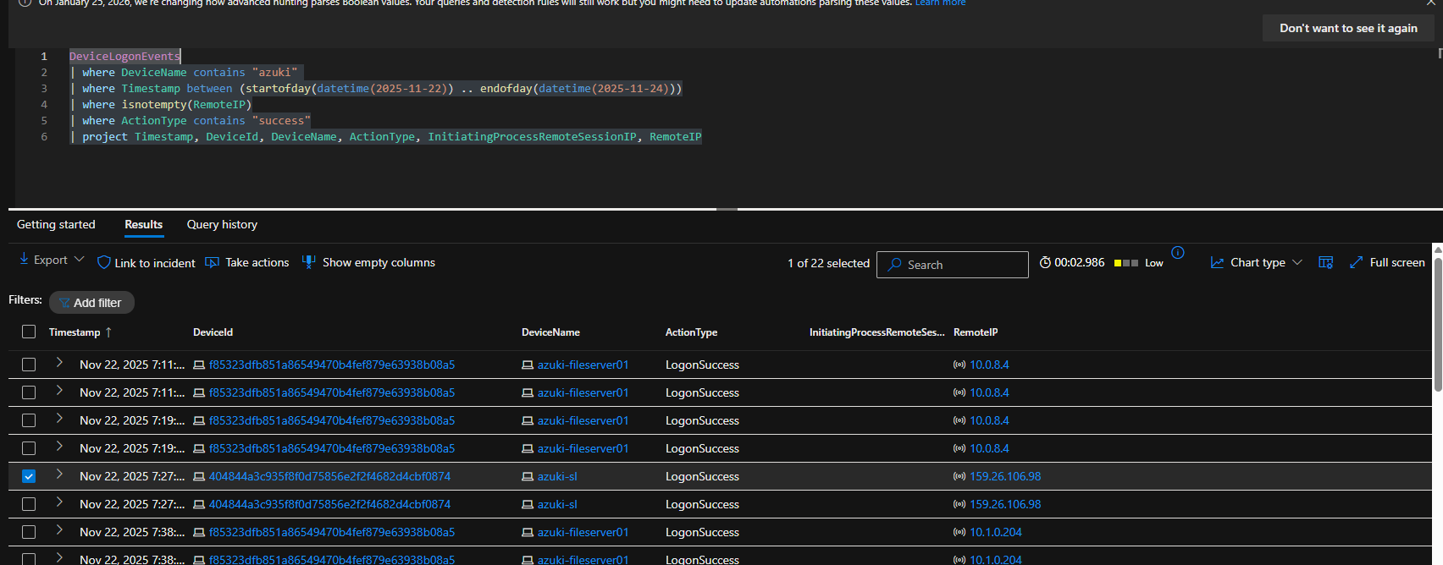This screenshot has height=565, width=1443.
Task: Switch to the Getting started tab
Action: 56,225
